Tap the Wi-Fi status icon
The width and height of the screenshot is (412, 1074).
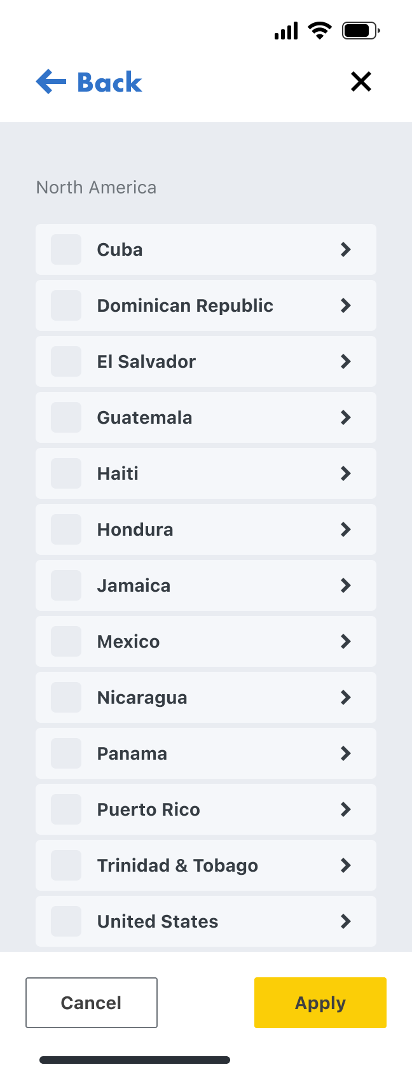point(319,30)
